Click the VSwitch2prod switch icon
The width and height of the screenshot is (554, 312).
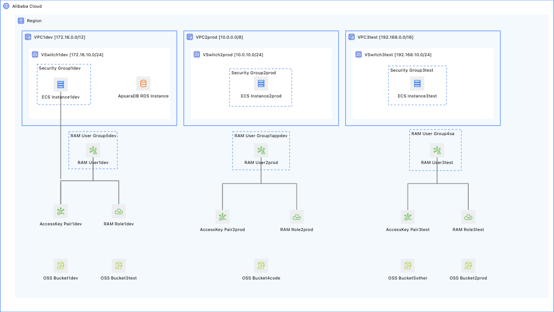[x=197, y=54]
